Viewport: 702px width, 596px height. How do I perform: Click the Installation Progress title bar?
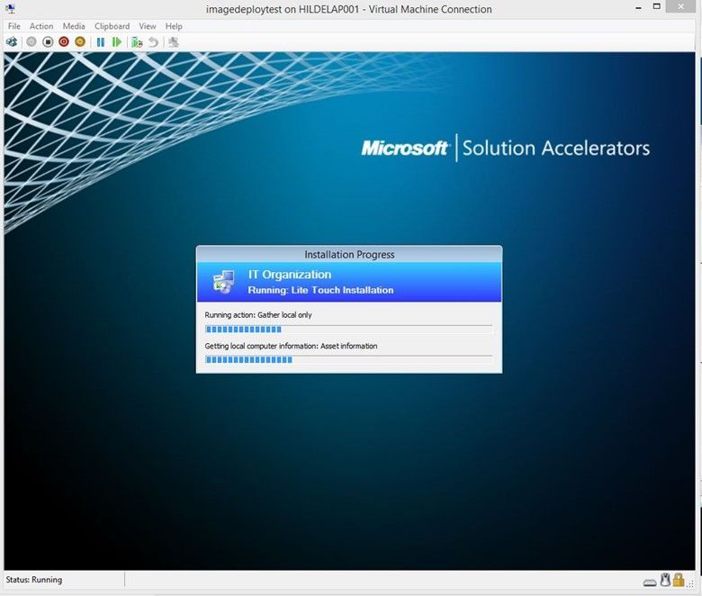(x=349, y=255)
